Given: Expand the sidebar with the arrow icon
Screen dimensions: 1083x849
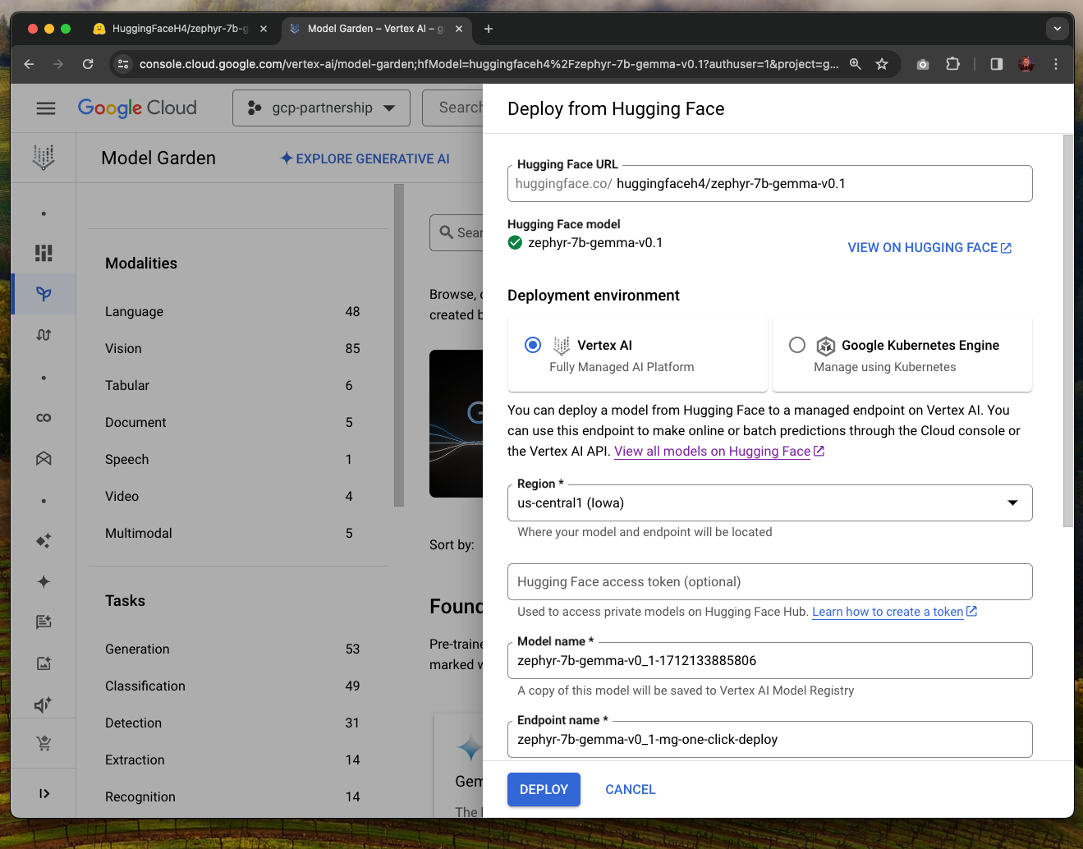Looking at the screenshot, I should point(44,793).
